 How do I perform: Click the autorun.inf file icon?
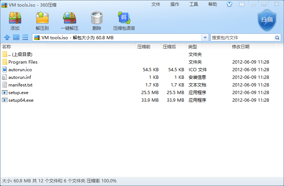point(4,77)
